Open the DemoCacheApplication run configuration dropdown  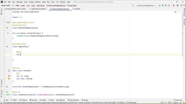pos(146,5)
